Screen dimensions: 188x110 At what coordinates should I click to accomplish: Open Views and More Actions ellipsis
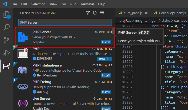click(x=109, y=13)
